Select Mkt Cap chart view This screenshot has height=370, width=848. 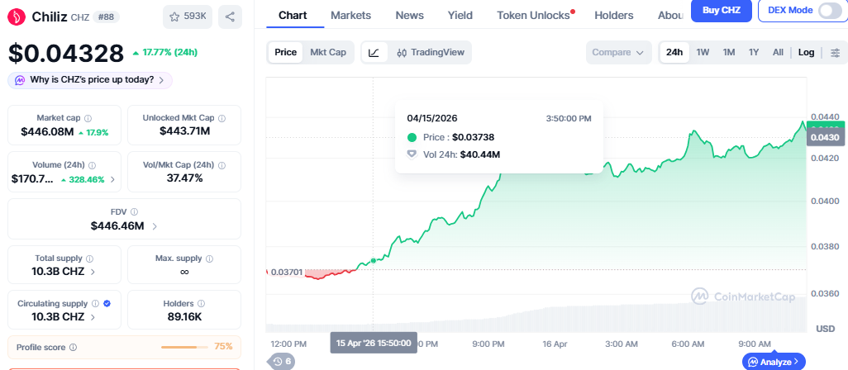pos(328,52)
